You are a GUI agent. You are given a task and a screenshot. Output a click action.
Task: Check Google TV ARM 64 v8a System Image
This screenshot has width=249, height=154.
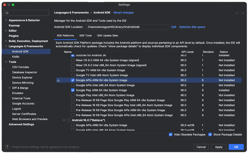[73, 70]
